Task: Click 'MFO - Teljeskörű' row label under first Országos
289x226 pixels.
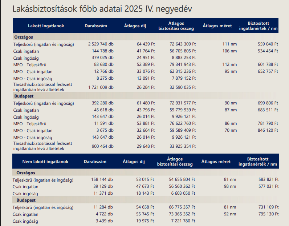Action: coord(30,65)
